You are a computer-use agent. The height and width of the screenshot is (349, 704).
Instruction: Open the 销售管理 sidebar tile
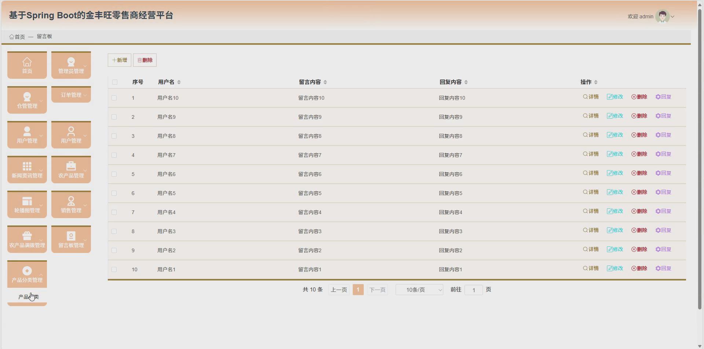click(71, 204)
